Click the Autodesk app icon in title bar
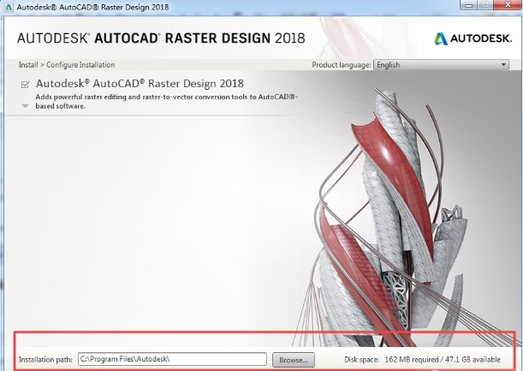This screenshot has height=371, width=523. [x=9, y=8]
